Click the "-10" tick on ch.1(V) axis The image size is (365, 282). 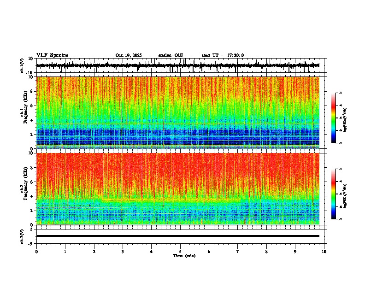tap(30, 73)
